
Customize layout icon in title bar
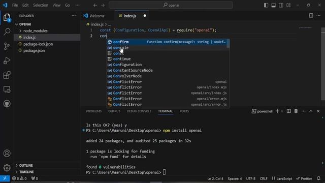tap(288, 5)
